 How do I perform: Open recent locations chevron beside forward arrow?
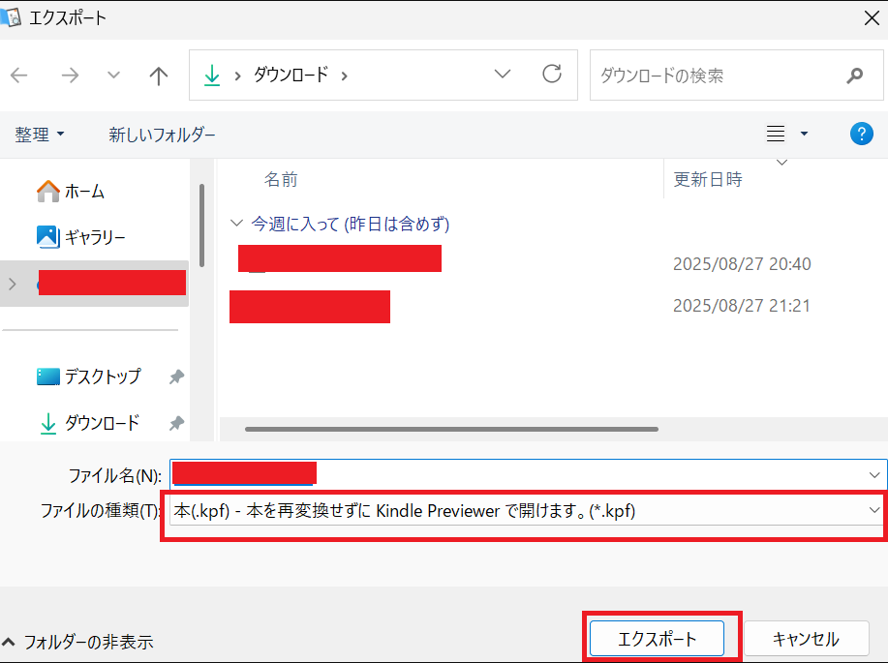113,75
